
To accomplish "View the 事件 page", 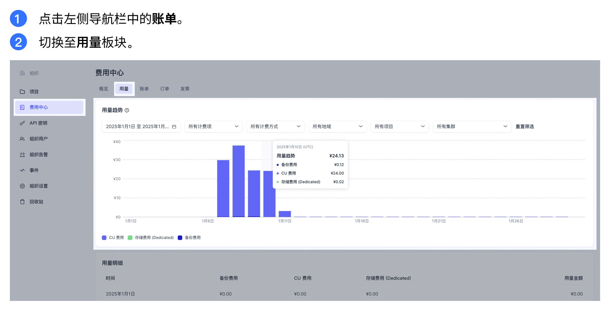I will click(34, 170).
